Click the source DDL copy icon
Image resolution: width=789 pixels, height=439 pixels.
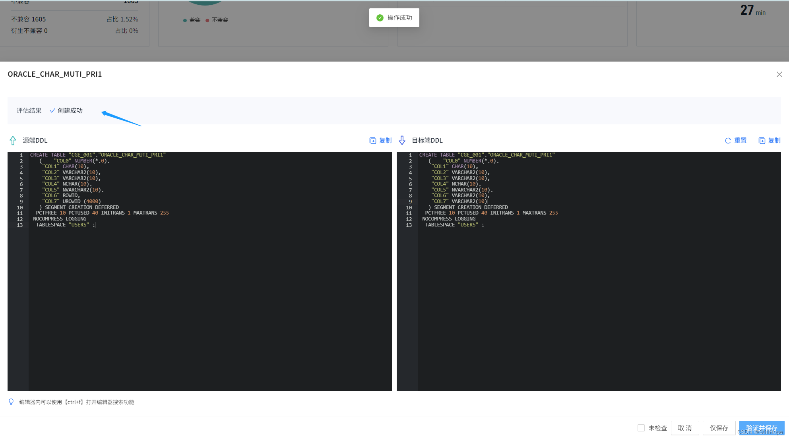pos(372,141)
